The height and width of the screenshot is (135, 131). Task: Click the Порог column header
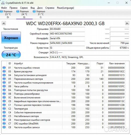click(97, 63)
